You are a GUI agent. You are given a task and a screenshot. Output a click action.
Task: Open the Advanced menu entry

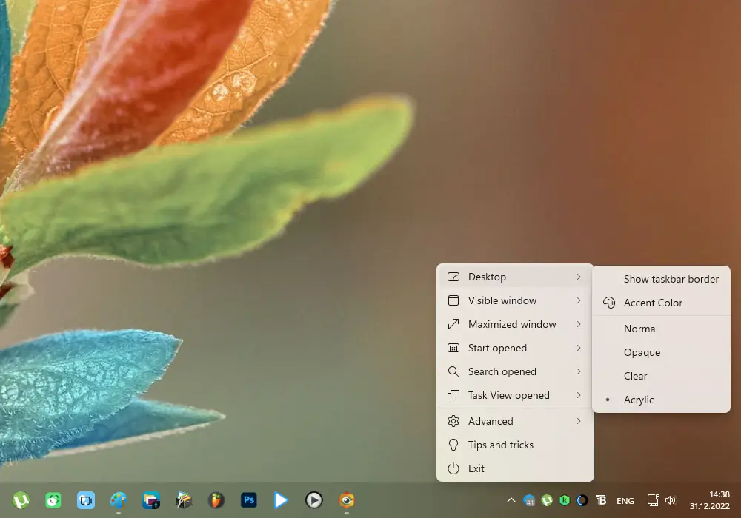[x=515, y=421]
